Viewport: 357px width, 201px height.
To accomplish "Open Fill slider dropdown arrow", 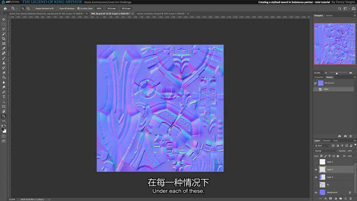I will (355, 156).
